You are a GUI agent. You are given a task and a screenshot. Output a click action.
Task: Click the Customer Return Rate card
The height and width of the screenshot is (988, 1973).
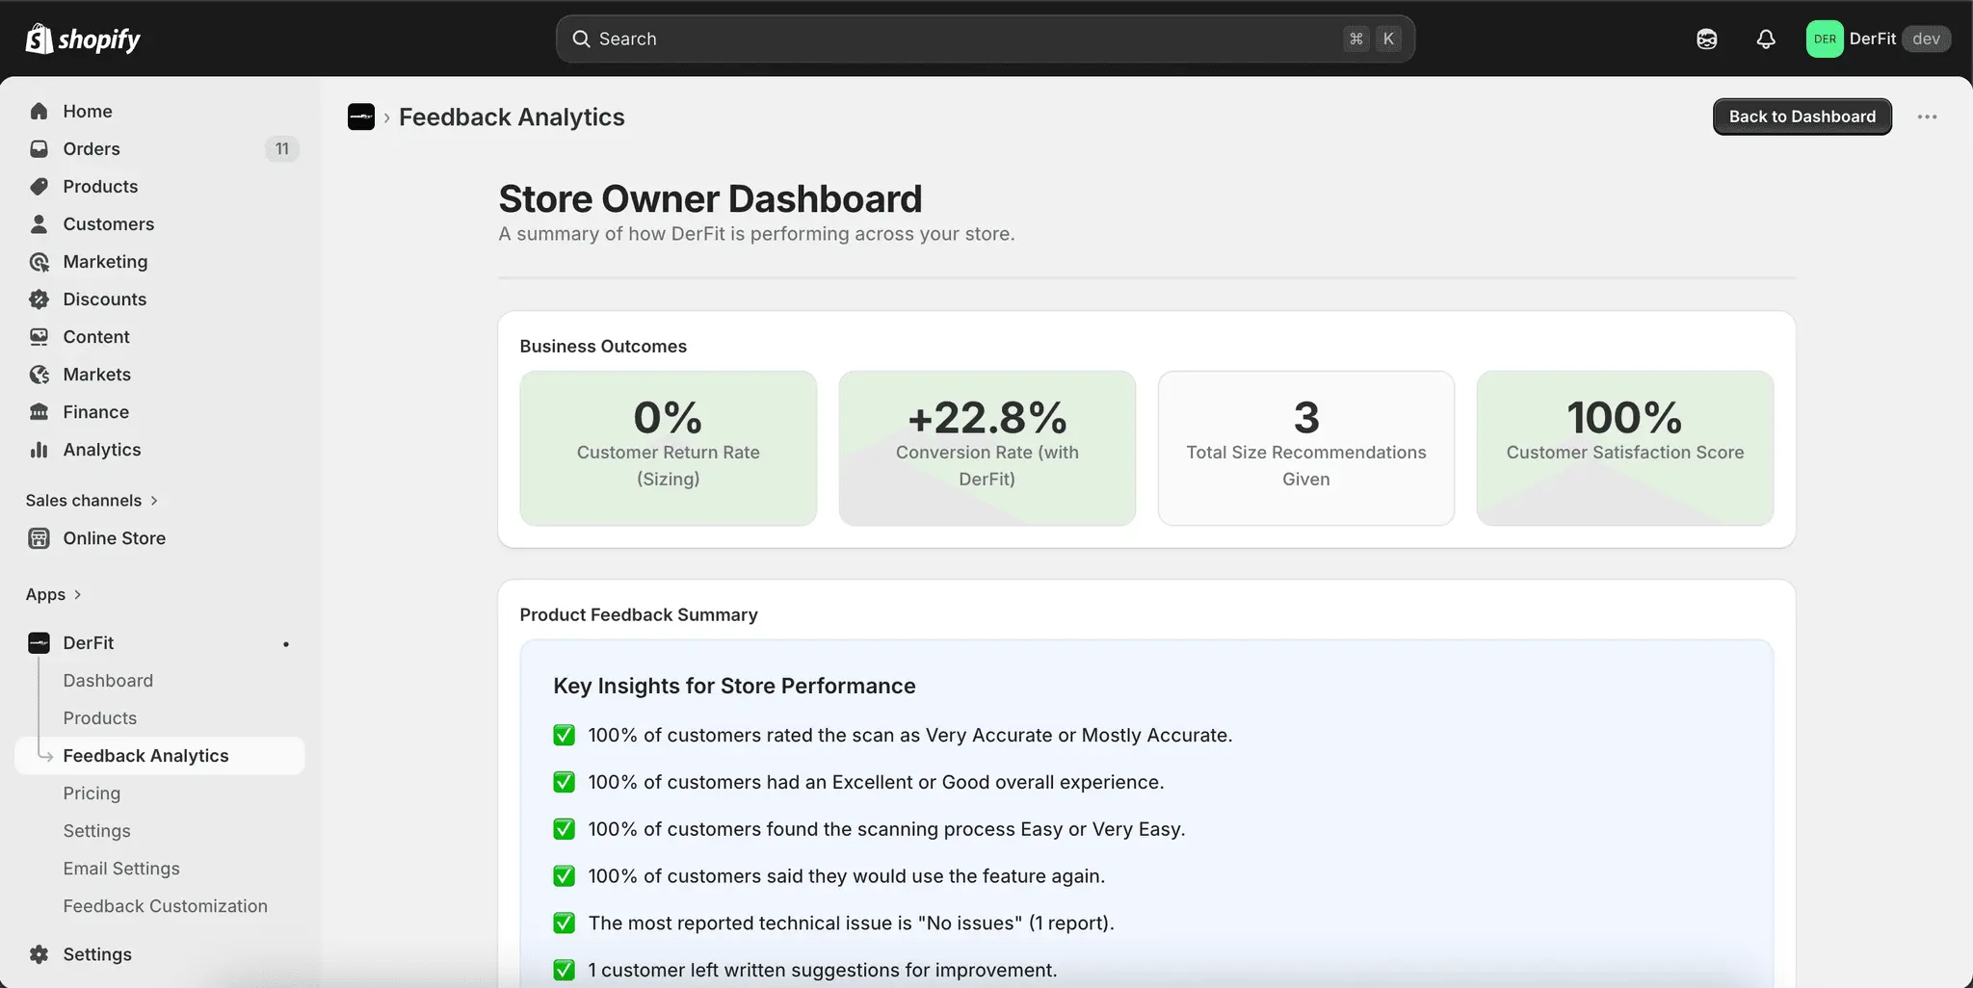pyautogui.click(x=668, y=448)
